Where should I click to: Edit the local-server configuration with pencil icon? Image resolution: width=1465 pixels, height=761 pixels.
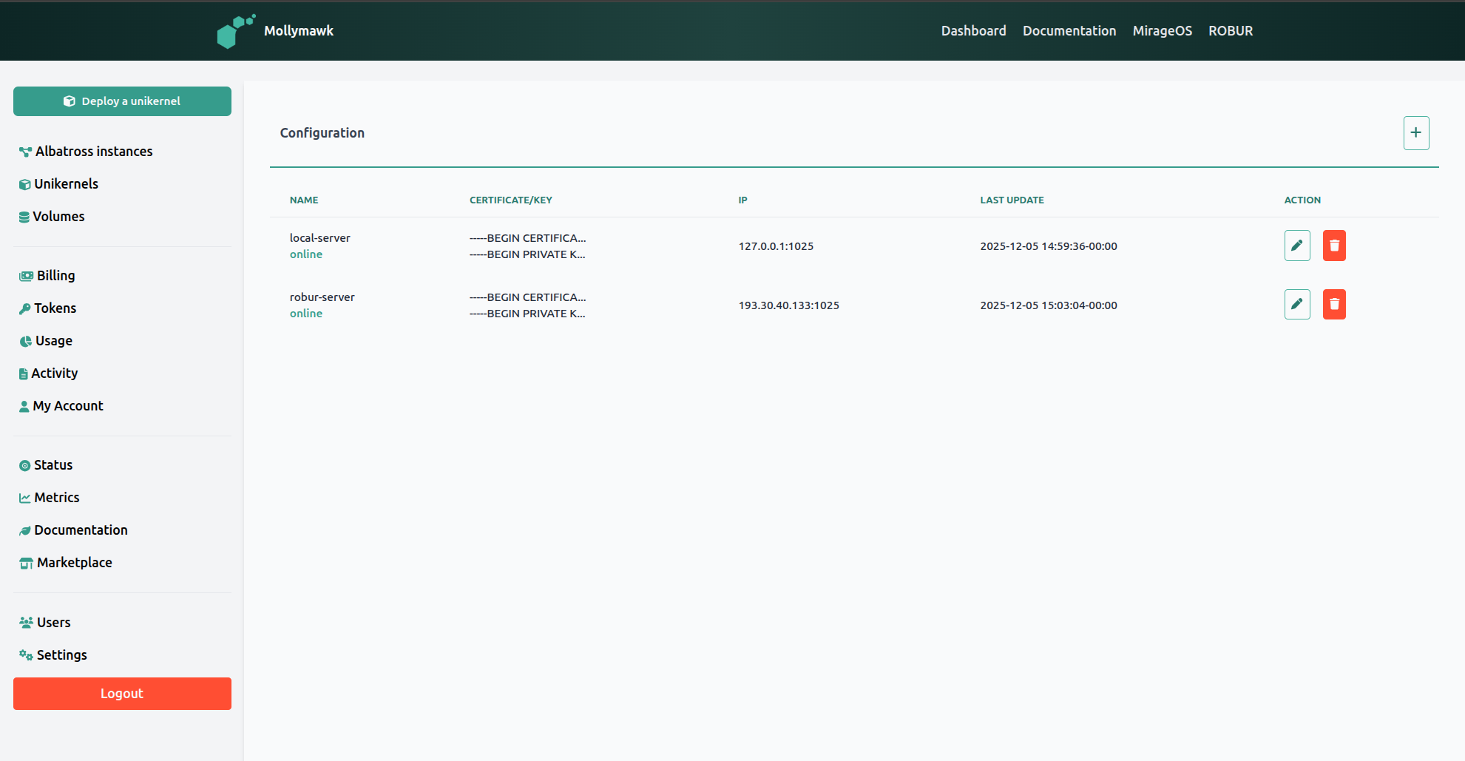[x=1296, y=246]
